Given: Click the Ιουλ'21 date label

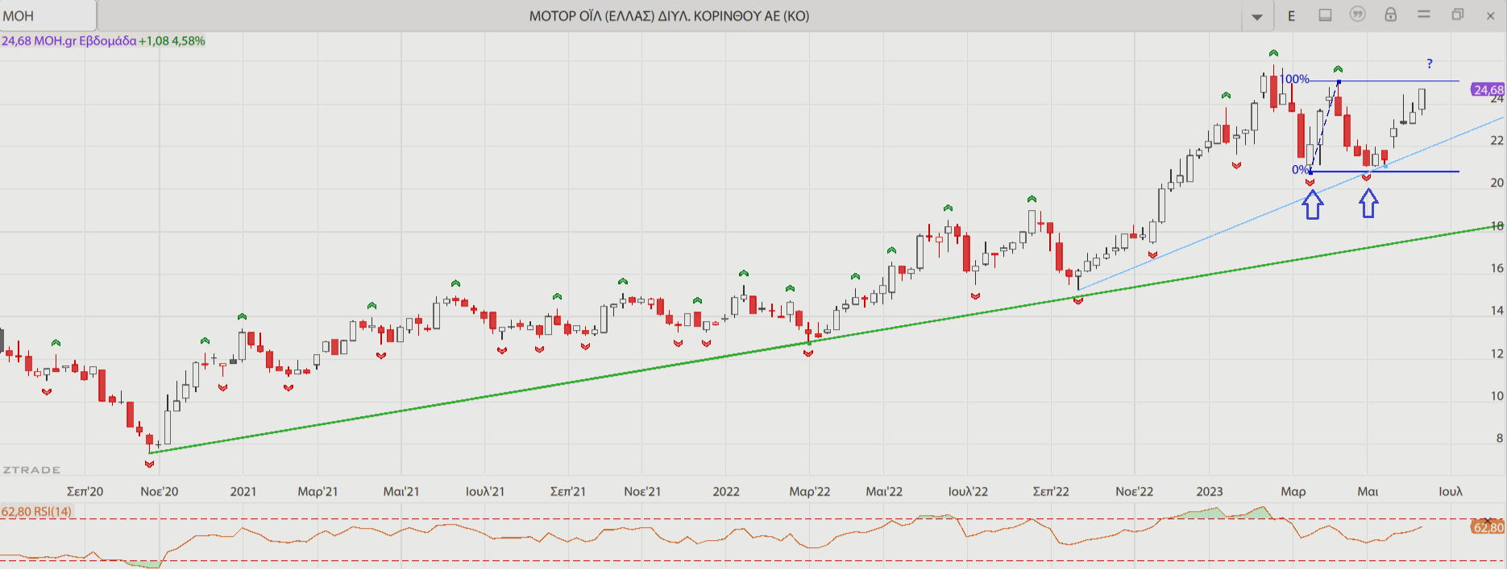Looking at the screenshot, I should (485, 491).
